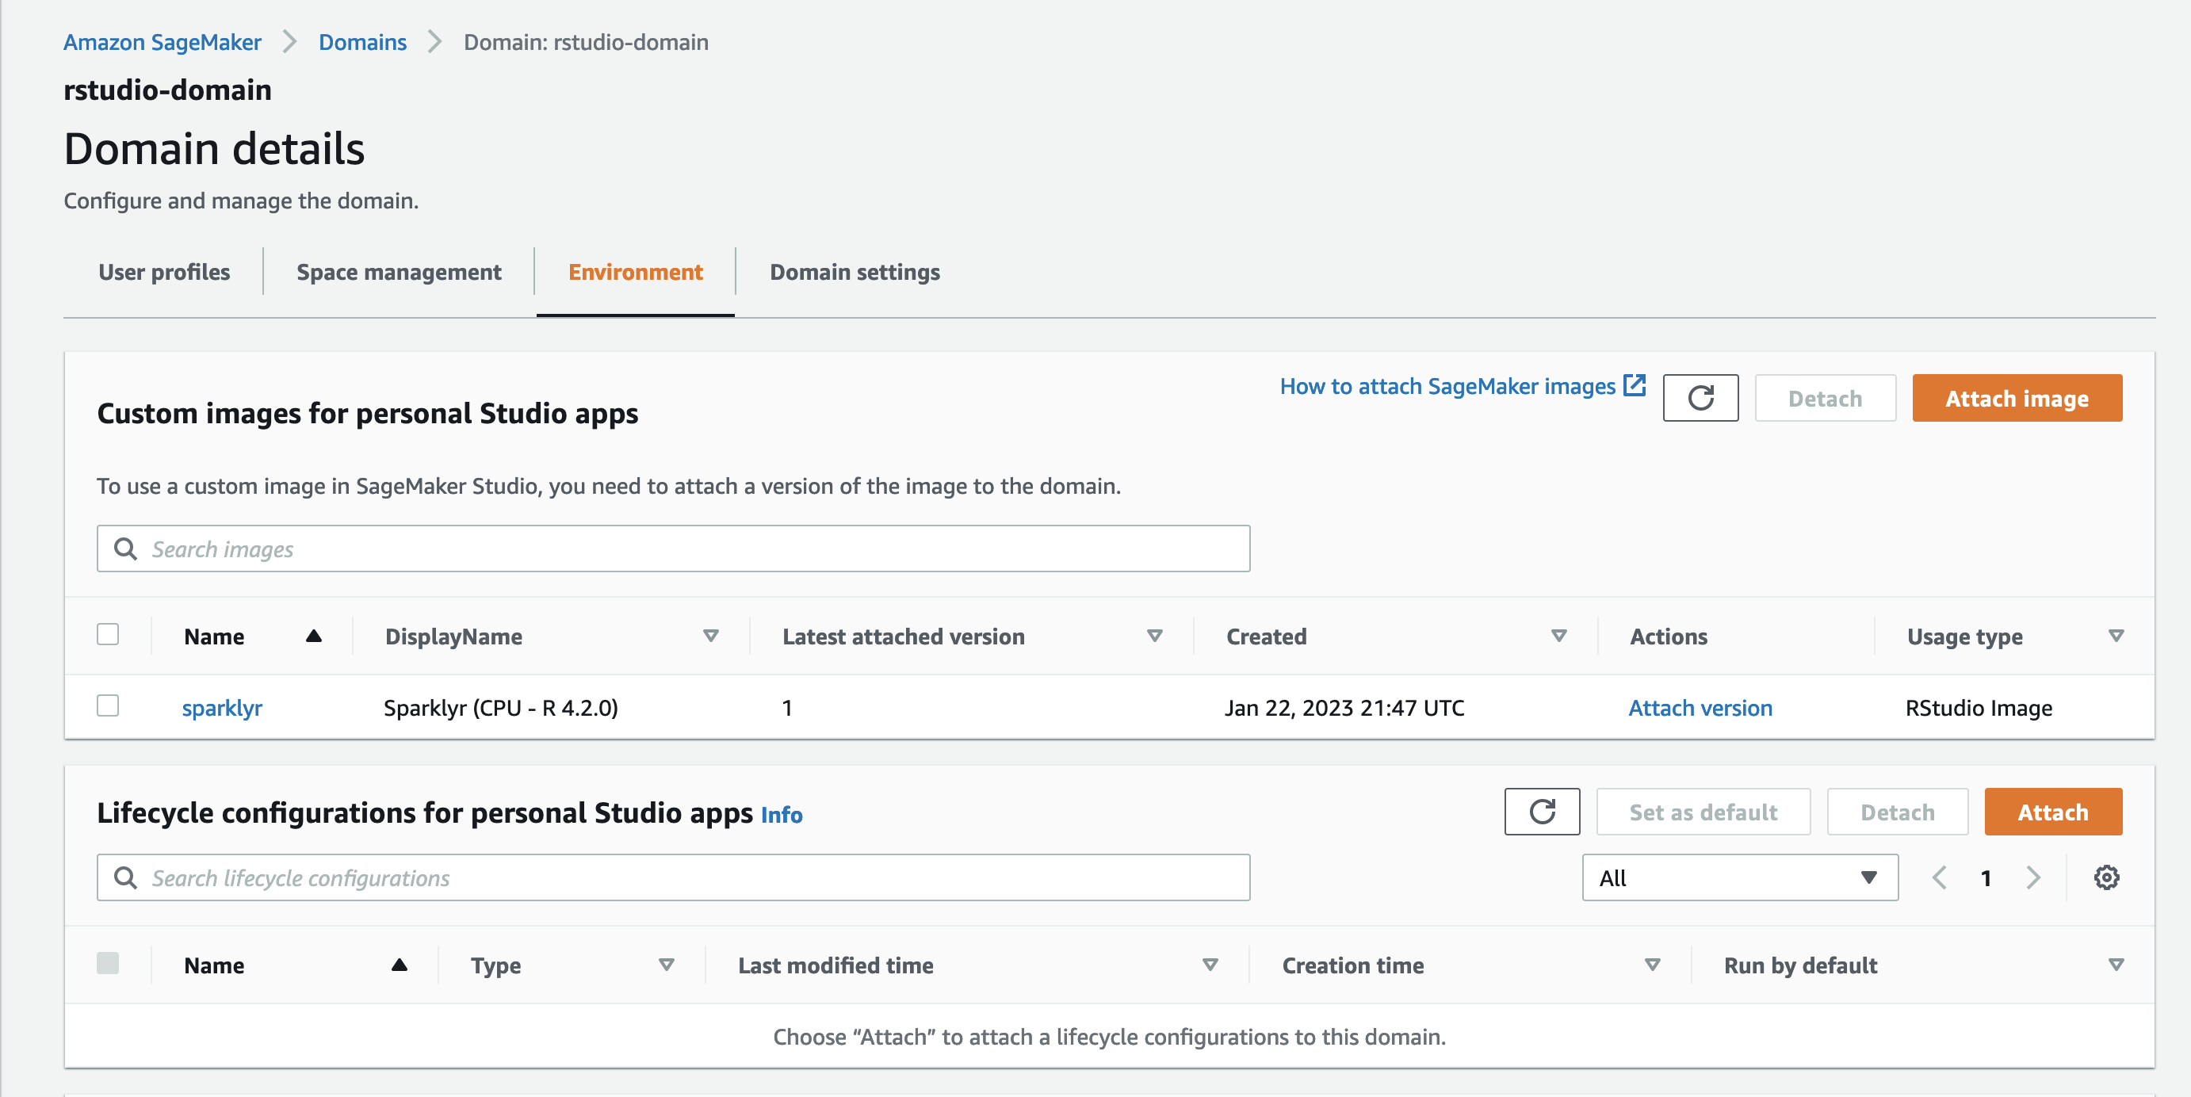Go to previous lifecycle configurations page
Screen dimensions: 2191x1097
1939,877
